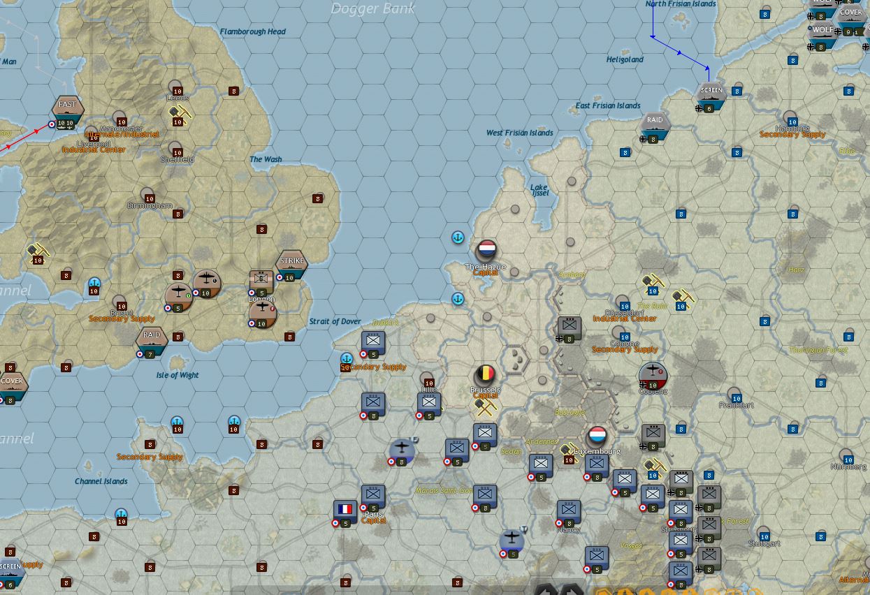Click the mine icon below Brussels
The width and height of the screenshot is (870, 595).
click(485, 406)
